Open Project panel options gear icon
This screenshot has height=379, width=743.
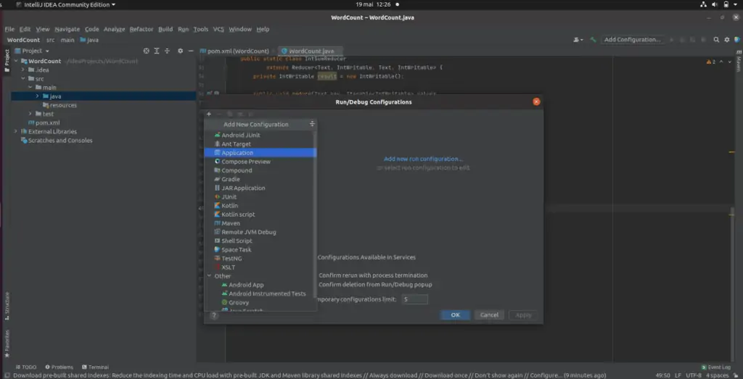tap(181, 51)
